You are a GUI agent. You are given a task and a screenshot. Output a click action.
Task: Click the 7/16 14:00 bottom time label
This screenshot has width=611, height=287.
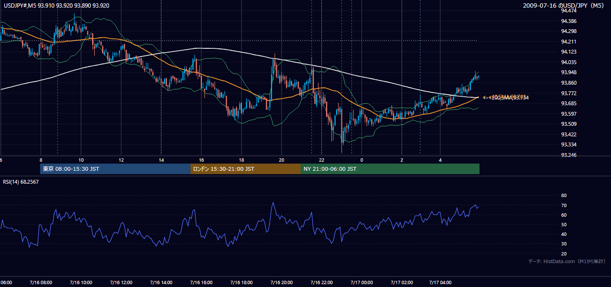pyautogui.click(x=161, y=282)
